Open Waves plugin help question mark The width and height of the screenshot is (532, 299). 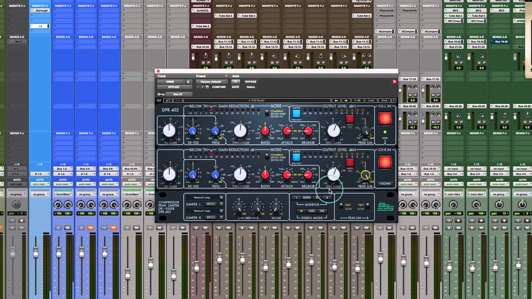click(394, 100)
